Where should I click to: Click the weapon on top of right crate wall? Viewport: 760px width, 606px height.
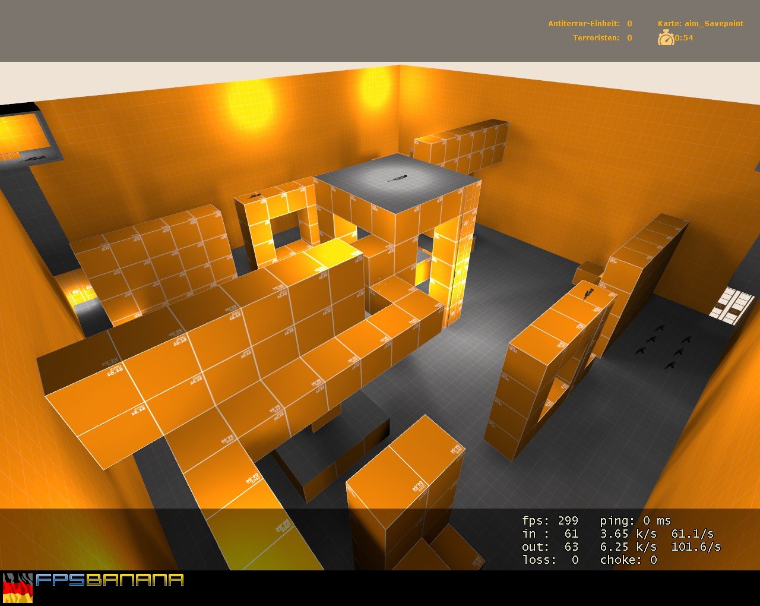point(589,293)
